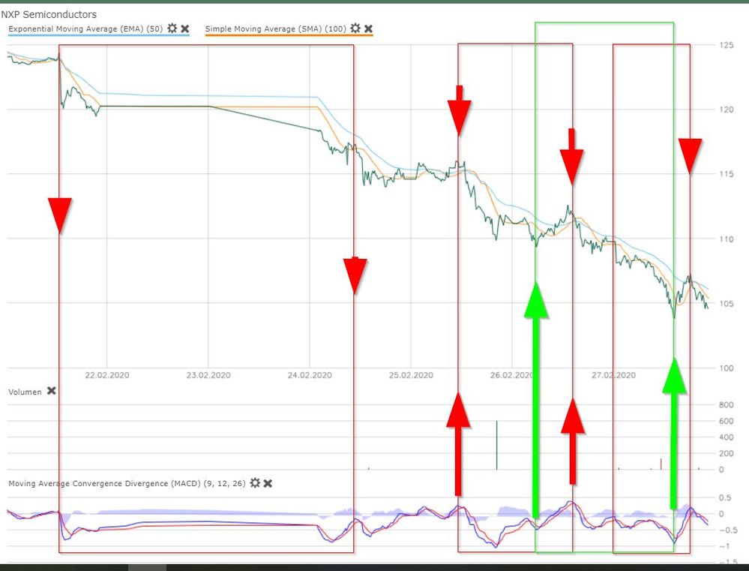Select the first red sell arrow

[x=58, y=212]
